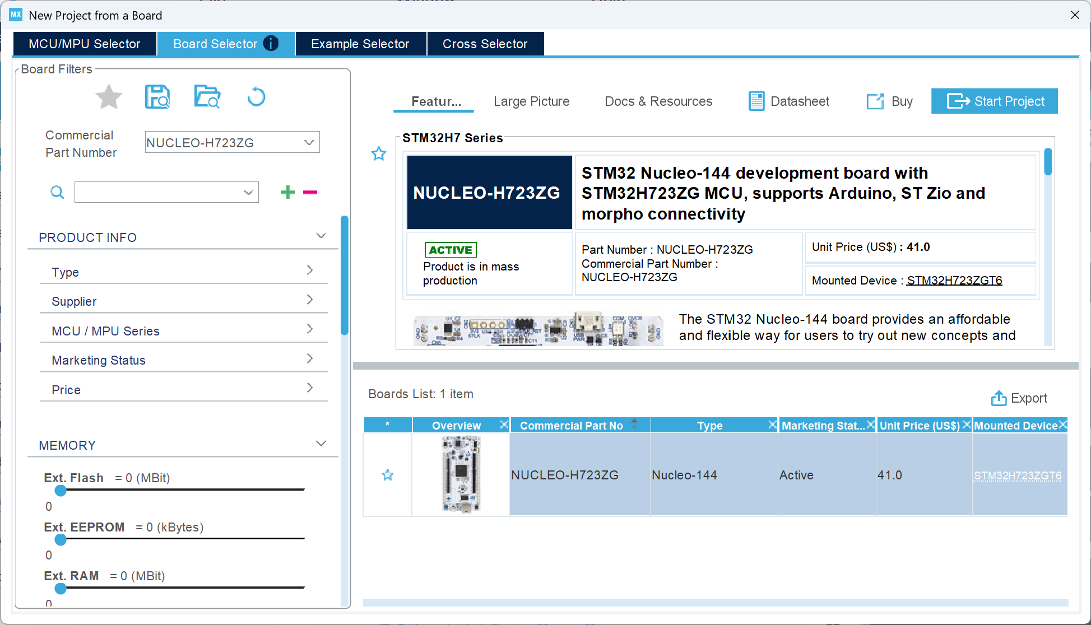Remove the Overview column with its X
Image resolution: width=1091 pixels, height=625 pixels.
(x=504, y=425)
